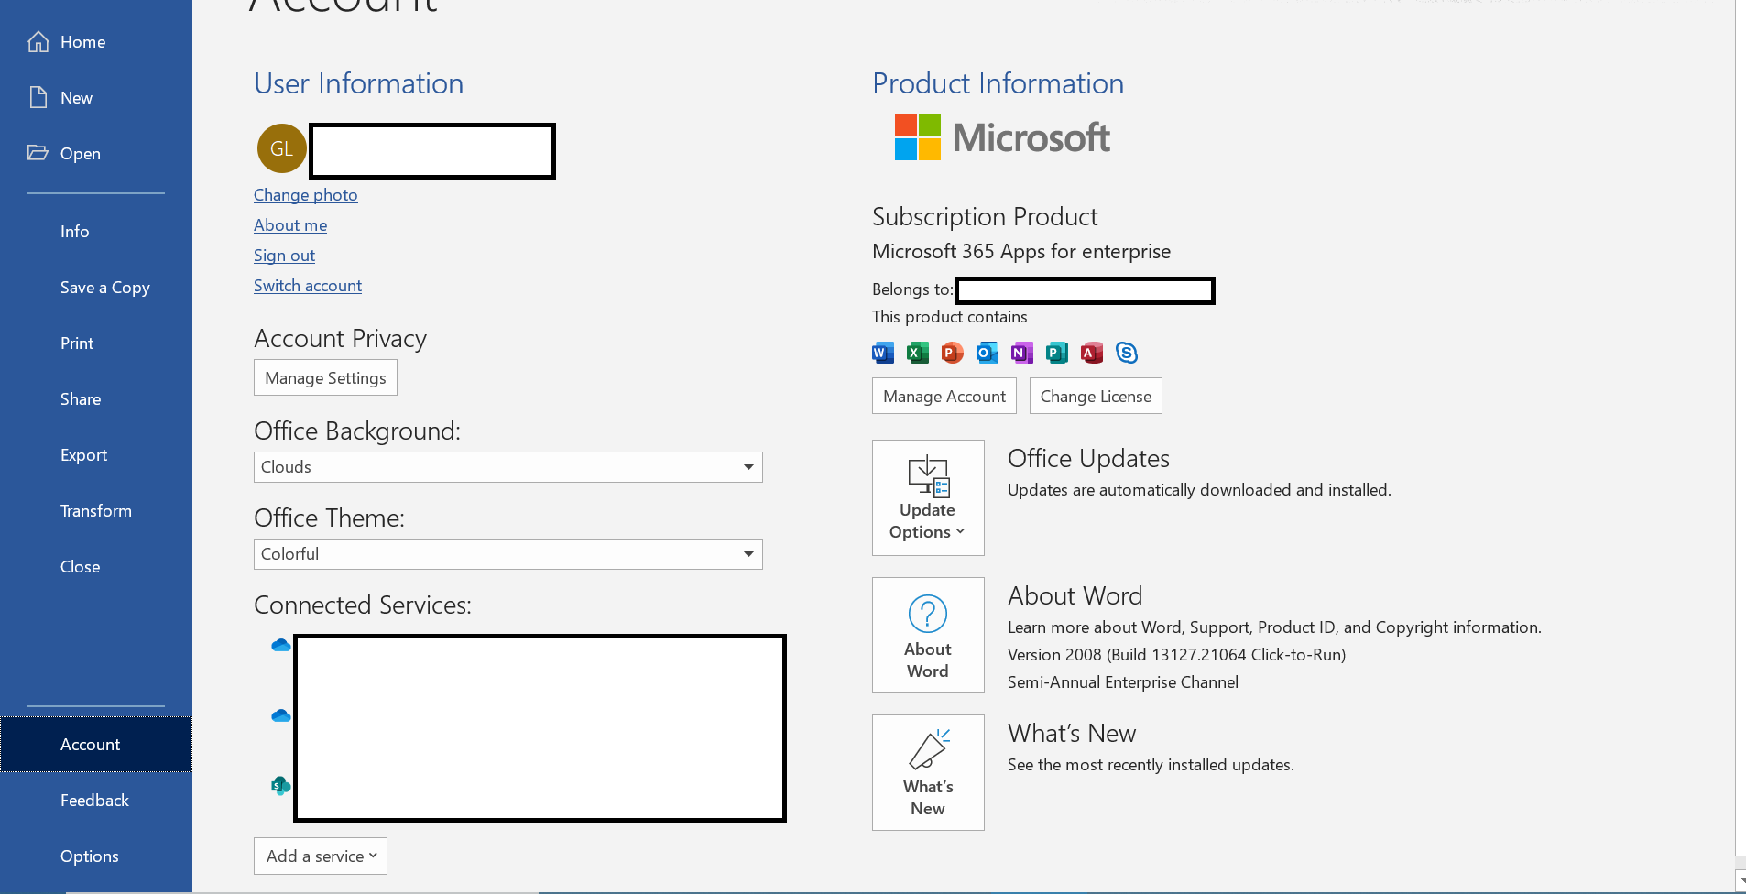The height and width of the screenshot is (894, 1746).
Task: Click the Access app icon
Action: pos(1092,353)
